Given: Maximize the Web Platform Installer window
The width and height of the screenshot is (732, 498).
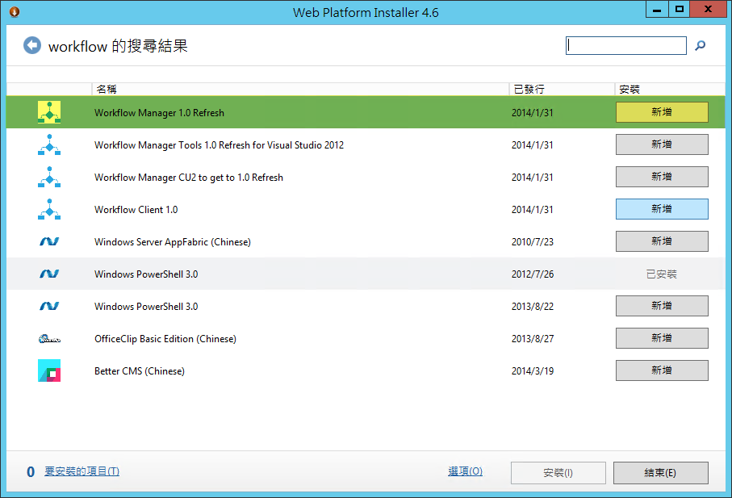Looking at the screenshot, I should [680, 10].
